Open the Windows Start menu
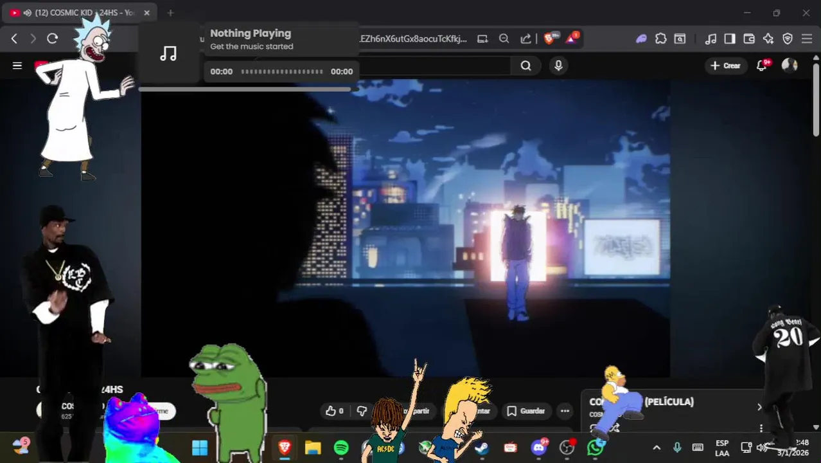The height and width of the screenshot is (463, 821). point(200,448)
